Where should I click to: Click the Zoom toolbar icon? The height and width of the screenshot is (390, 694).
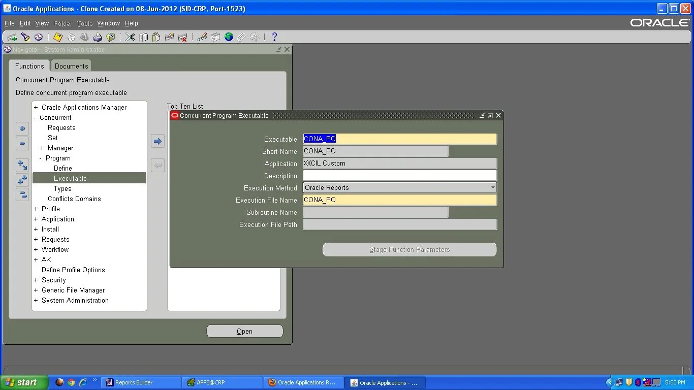tap(215, 37)
